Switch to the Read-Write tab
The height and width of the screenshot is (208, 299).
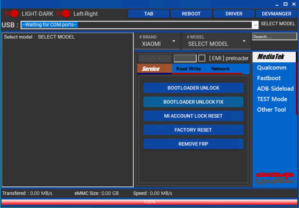pyautogui.click(x=188, y=69)
